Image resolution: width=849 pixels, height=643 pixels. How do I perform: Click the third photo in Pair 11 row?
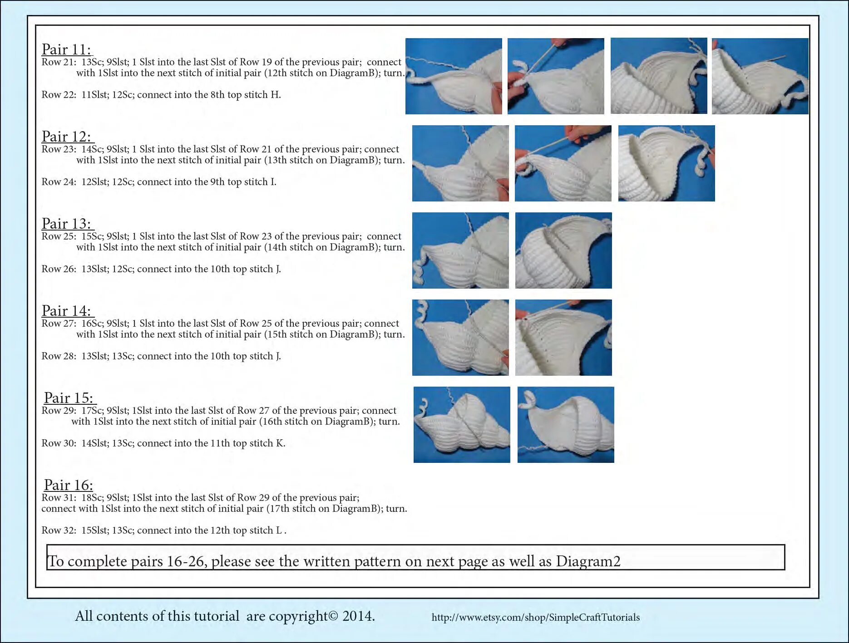(659, 76)
